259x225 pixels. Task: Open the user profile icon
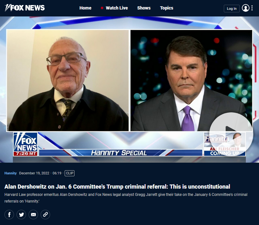click(246, 8)
